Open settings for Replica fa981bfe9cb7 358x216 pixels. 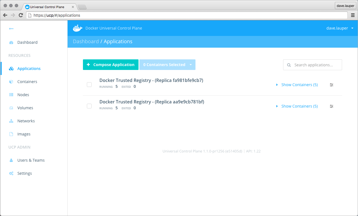click(331, 85)
